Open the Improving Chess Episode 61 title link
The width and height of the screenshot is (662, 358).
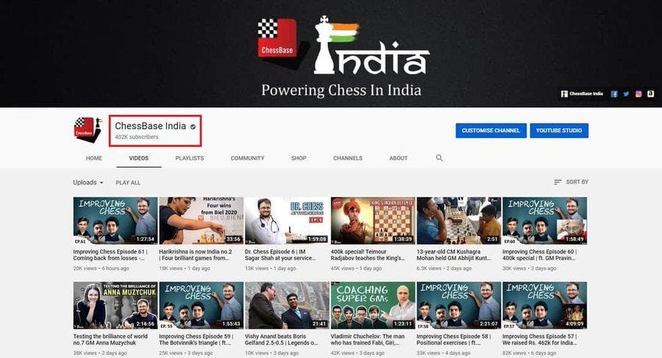coord(110,254)
